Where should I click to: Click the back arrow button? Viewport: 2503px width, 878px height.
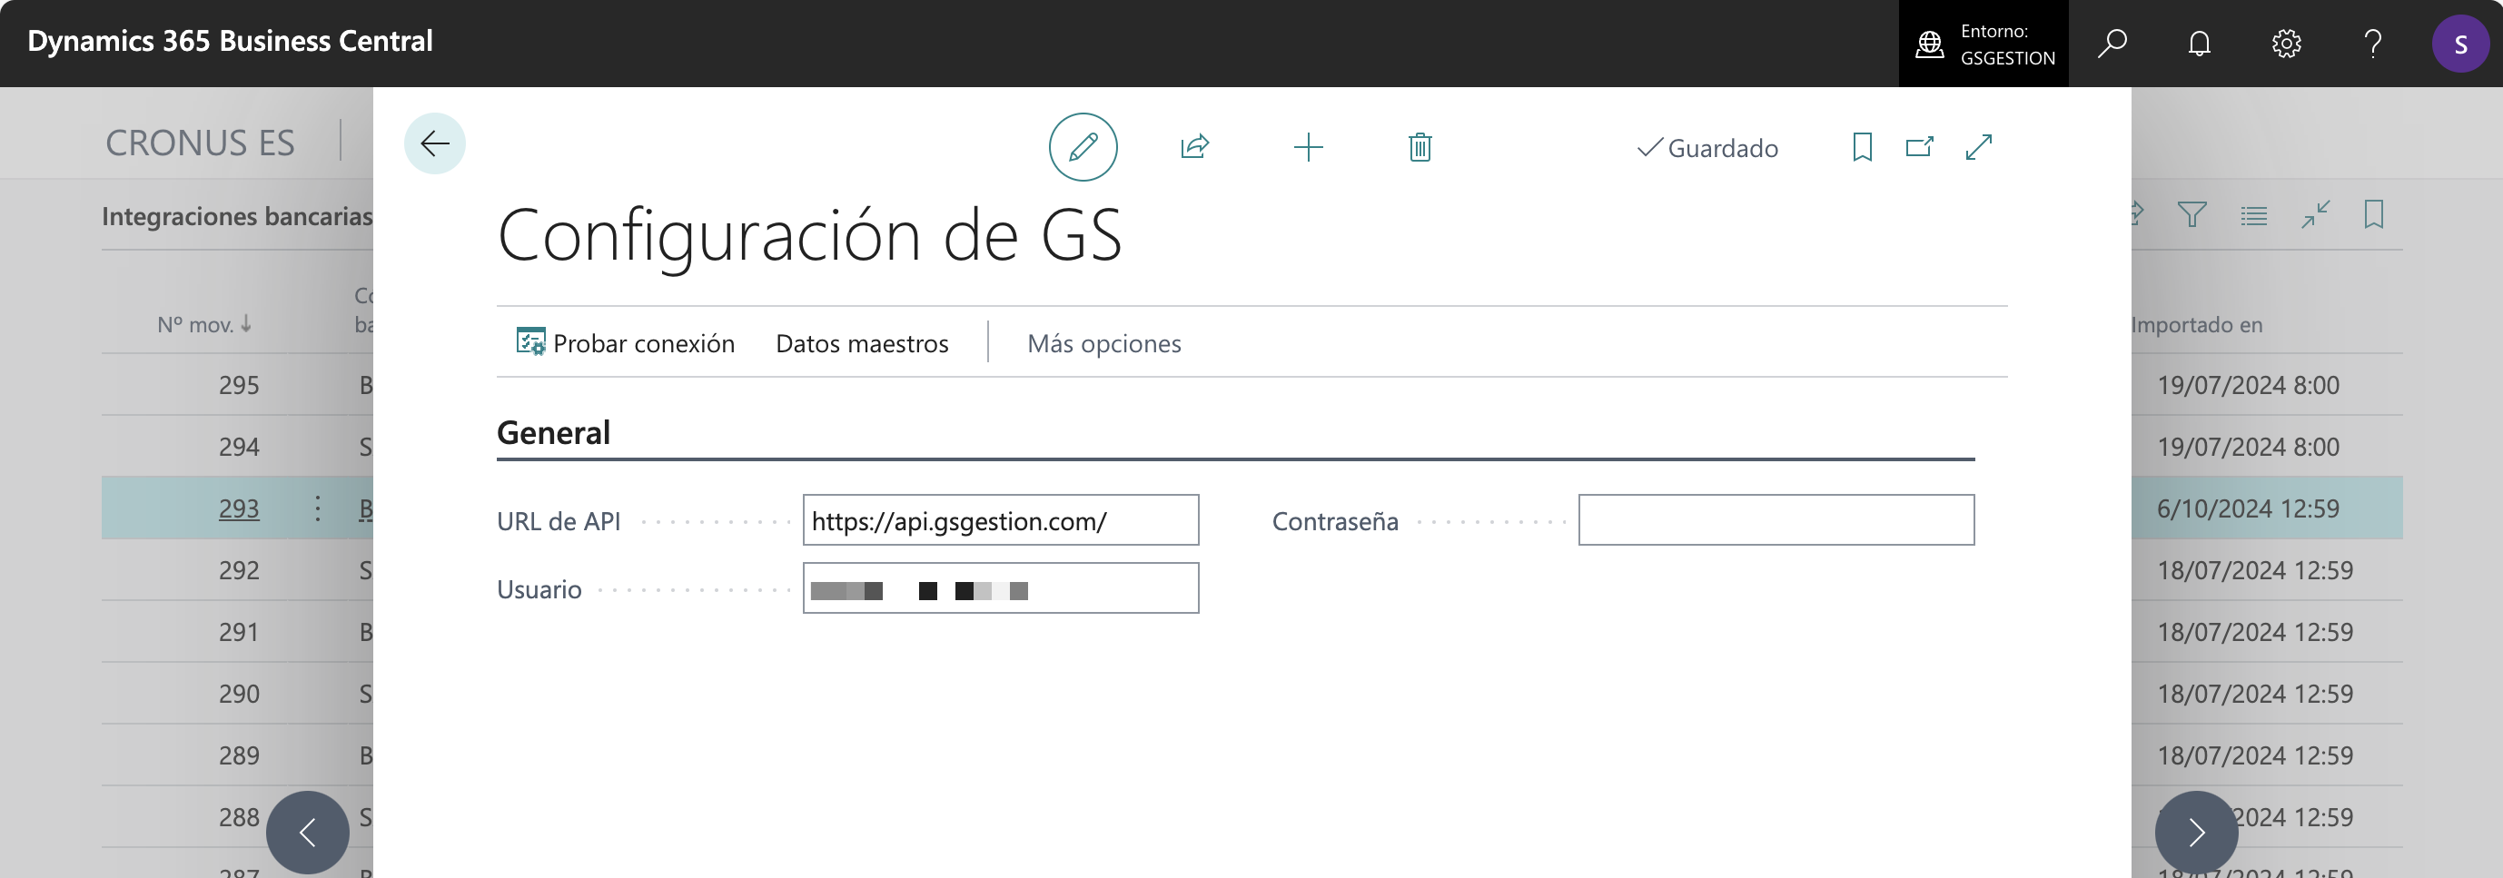(434, 143)
